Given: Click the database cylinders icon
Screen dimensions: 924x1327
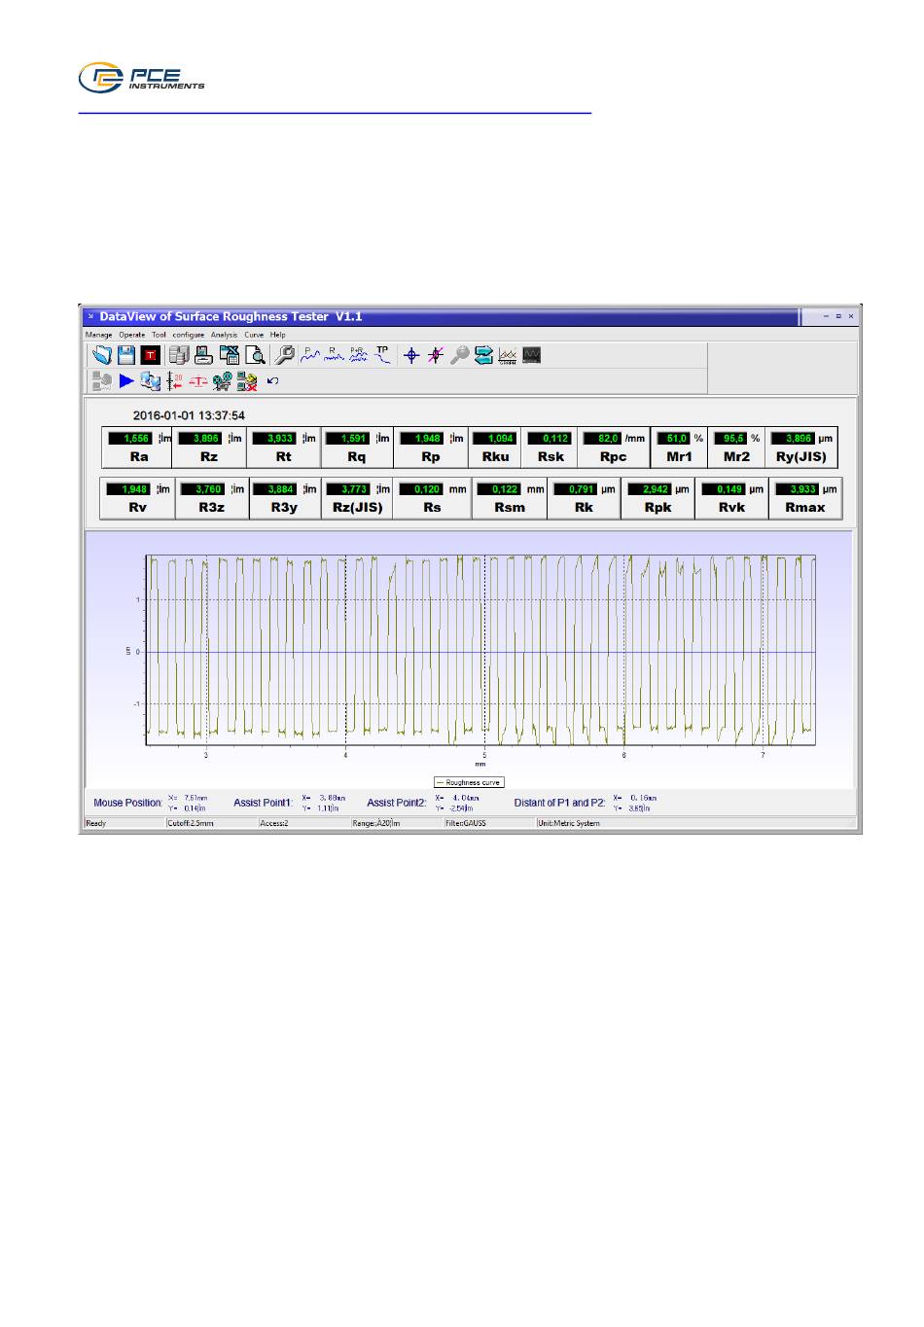Looking at the screenshot, I should (x=179, y=355).
